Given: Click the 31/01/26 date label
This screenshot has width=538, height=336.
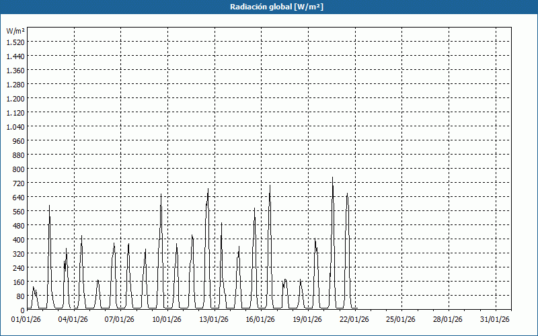Looking at the screenshot, I should [x=496, y=319].
